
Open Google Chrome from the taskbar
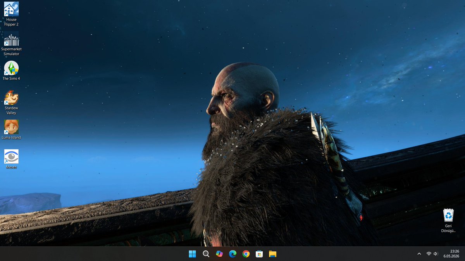click(x=246, y=254)
